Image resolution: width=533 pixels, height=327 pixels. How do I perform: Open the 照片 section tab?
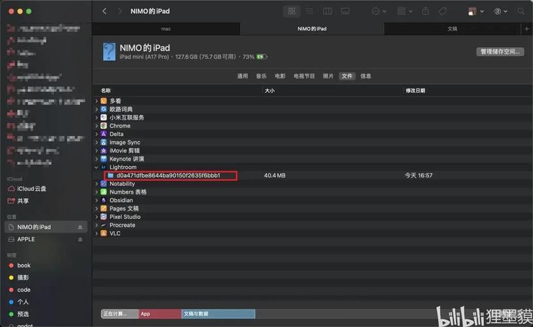coord(328,76)
